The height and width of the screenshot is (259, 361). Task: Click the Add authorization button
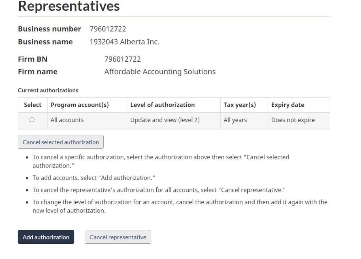(46, 237)
